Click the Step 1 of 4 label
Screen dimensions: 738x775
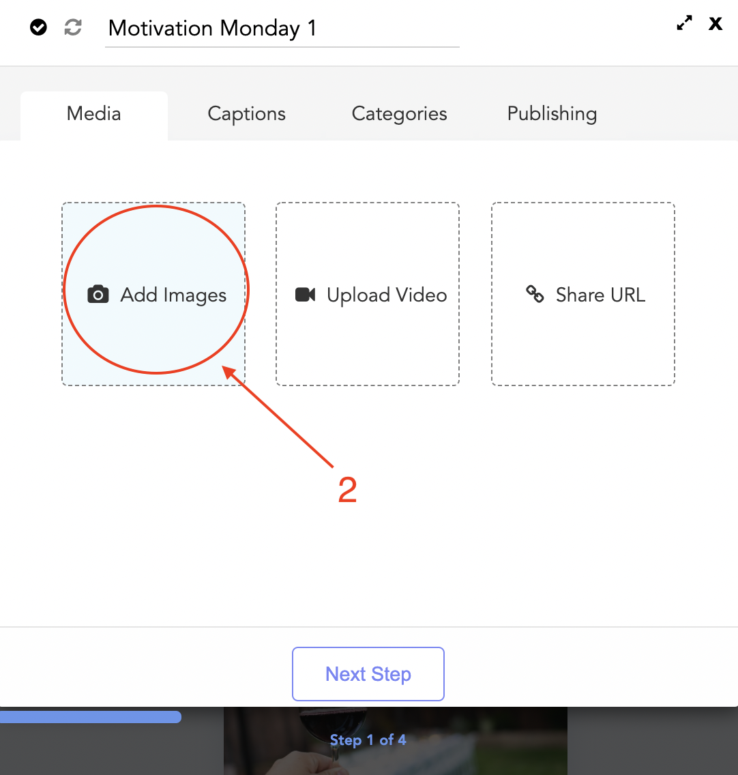pyautogui.click(x=368, y=740)
